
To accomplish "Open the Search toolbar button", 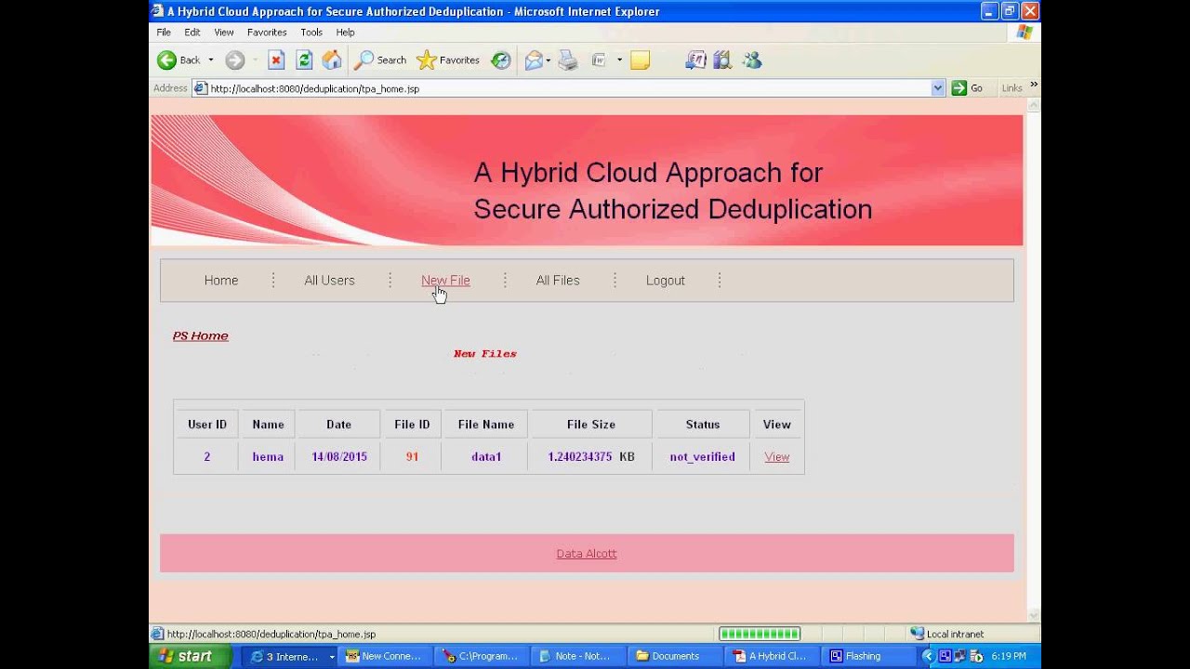I will [x=380, y=60].
